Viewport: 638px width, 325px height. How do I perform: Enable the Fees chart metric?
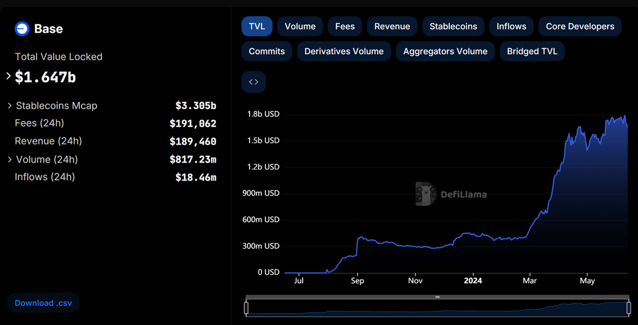point(344,27)
